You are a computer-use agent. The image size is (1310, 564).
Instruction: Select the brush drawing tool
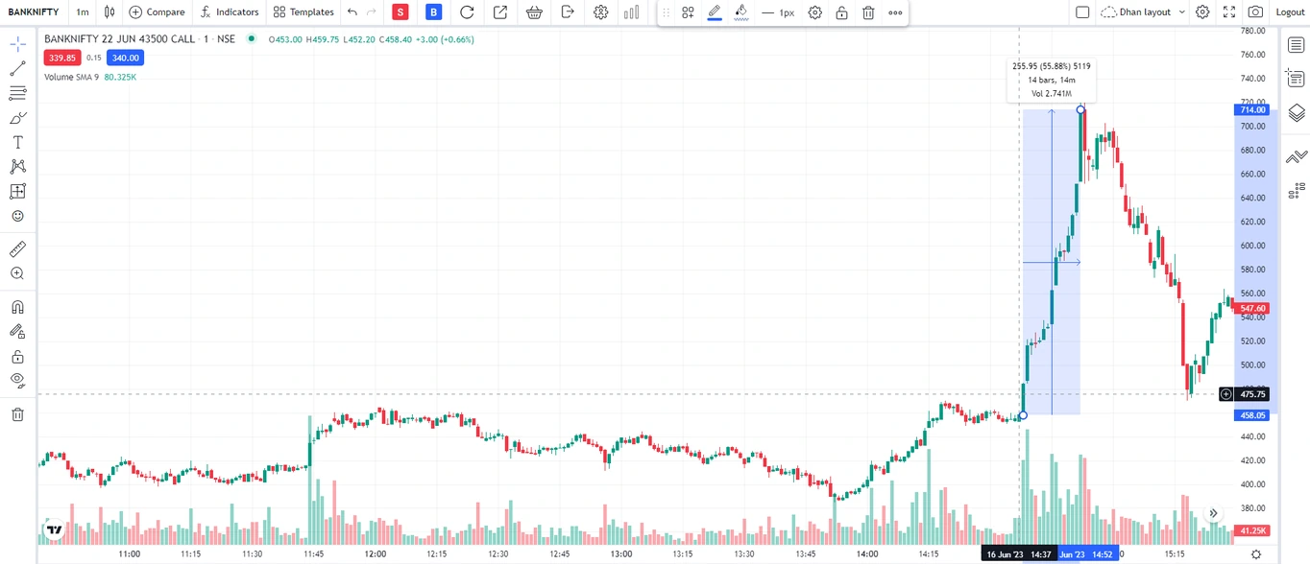point(17,118)
